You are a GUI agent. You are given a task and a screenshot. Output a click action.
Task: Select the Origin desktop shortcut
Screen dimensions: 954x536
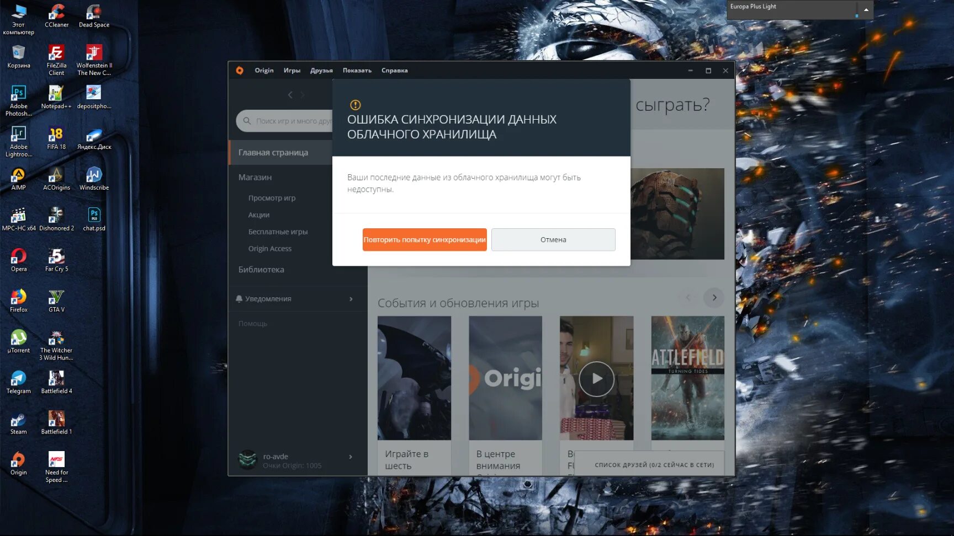(19, 464)
